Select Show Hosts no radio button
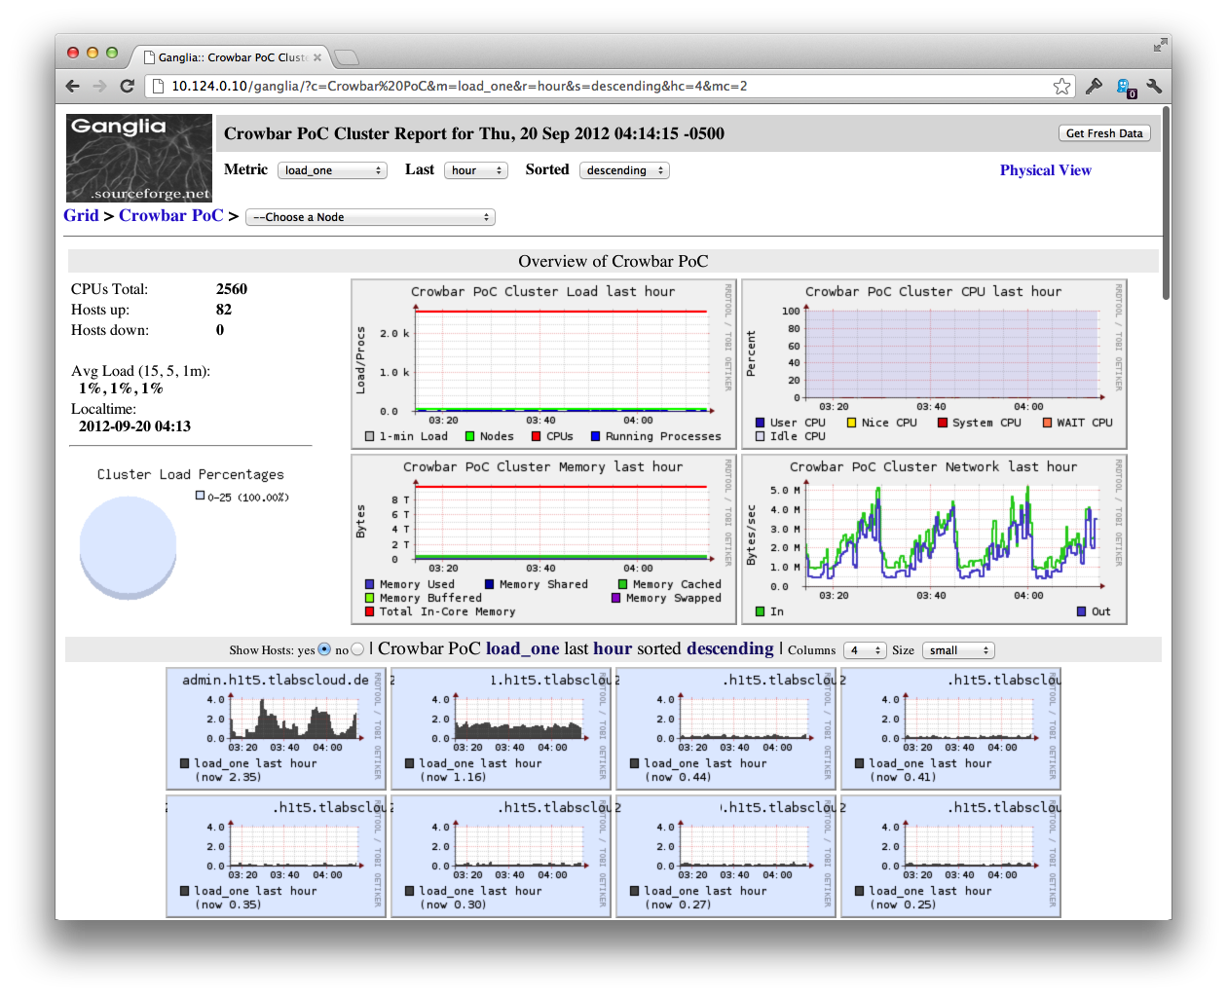 (x=357, y=649)
